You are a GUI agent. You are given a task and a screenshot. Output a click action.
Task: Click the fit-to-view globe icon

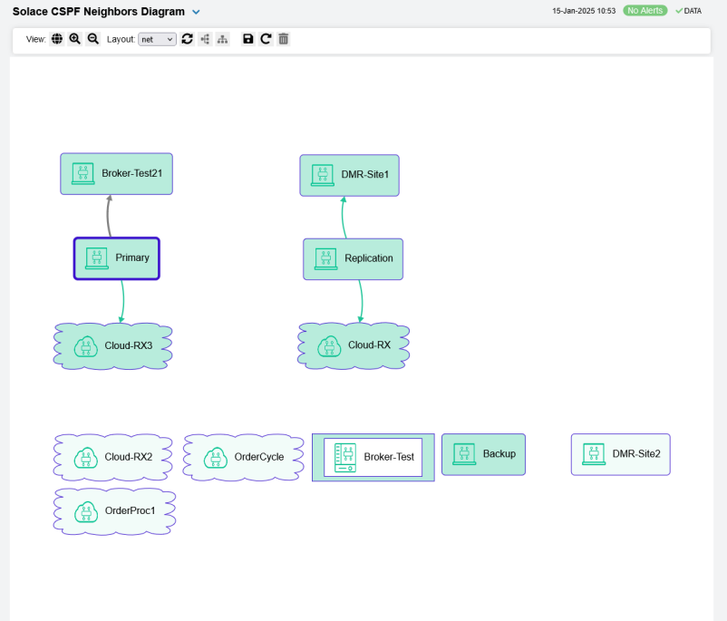tap(57, 40)
